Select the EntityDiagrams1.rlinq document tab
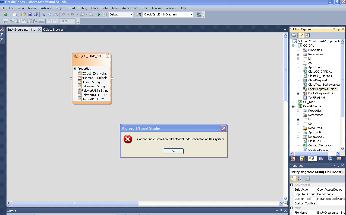This screenshot has width=346, height=215. 21,30
